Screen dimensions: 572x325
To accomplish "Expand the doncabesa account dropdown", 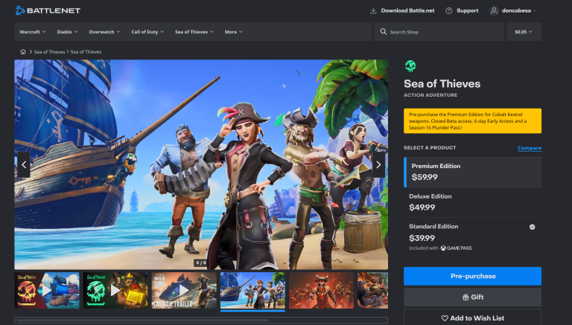I will (x=513, y=10).
